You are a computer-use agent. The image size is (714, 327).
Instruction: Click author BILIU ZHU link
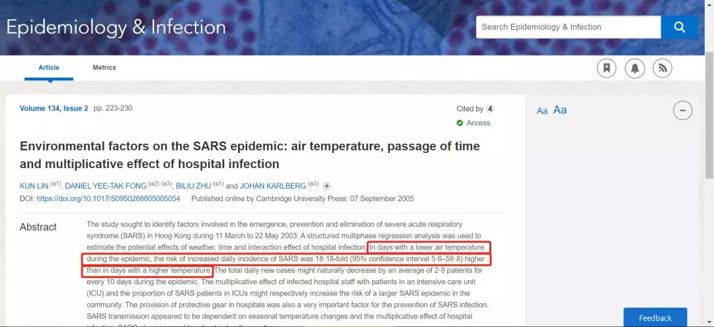point(192,186)
